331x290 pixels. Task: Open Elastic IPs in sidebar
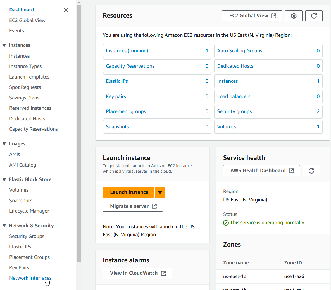click(x=20, y=247)
